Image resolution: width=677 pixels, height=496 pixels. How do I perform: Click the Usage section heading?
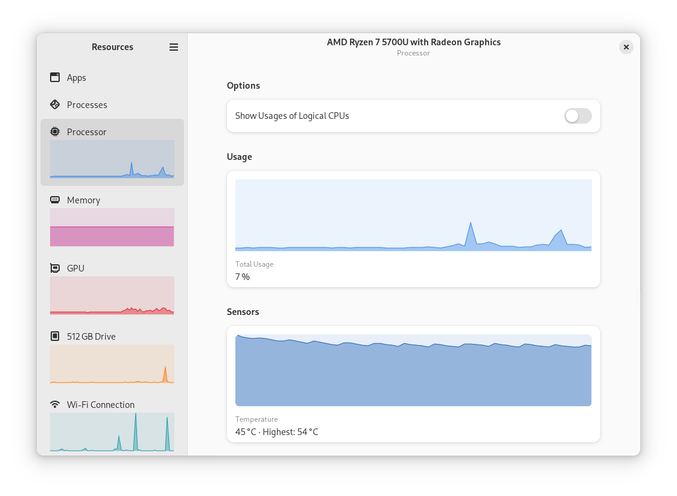[240, 157]
